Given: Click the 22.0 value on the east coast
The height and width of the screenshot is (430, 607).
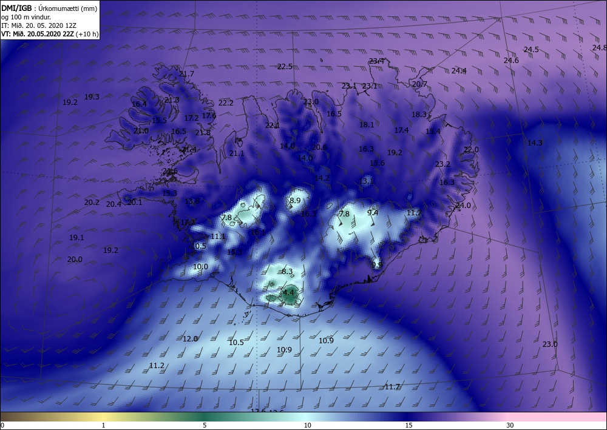Looking at the screenshot, I should click(x=471, y=149).
